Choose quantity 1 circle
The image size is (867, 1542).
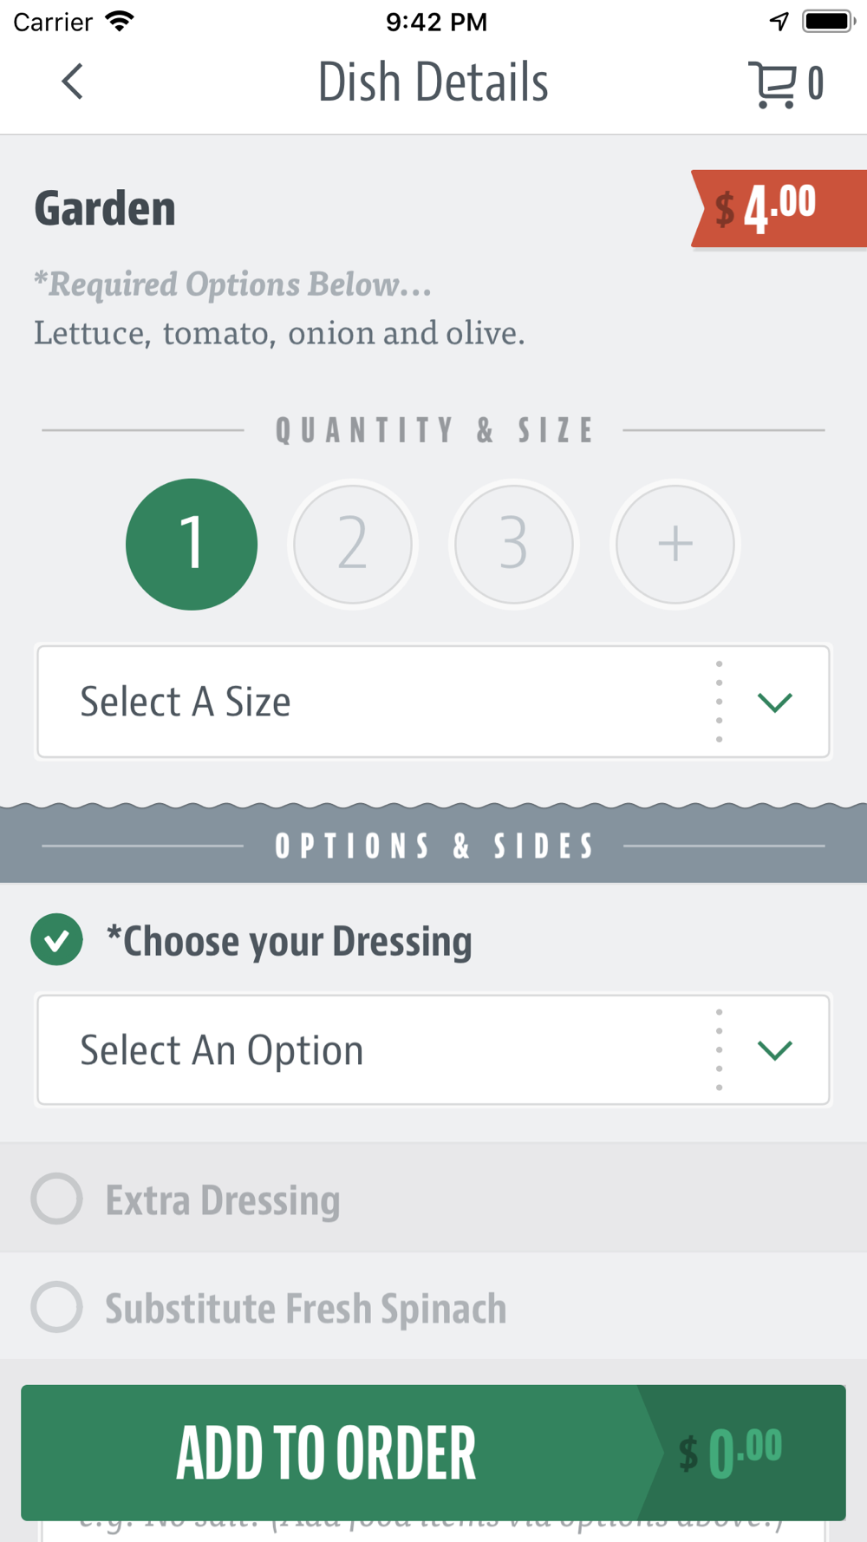click(192, 545)
